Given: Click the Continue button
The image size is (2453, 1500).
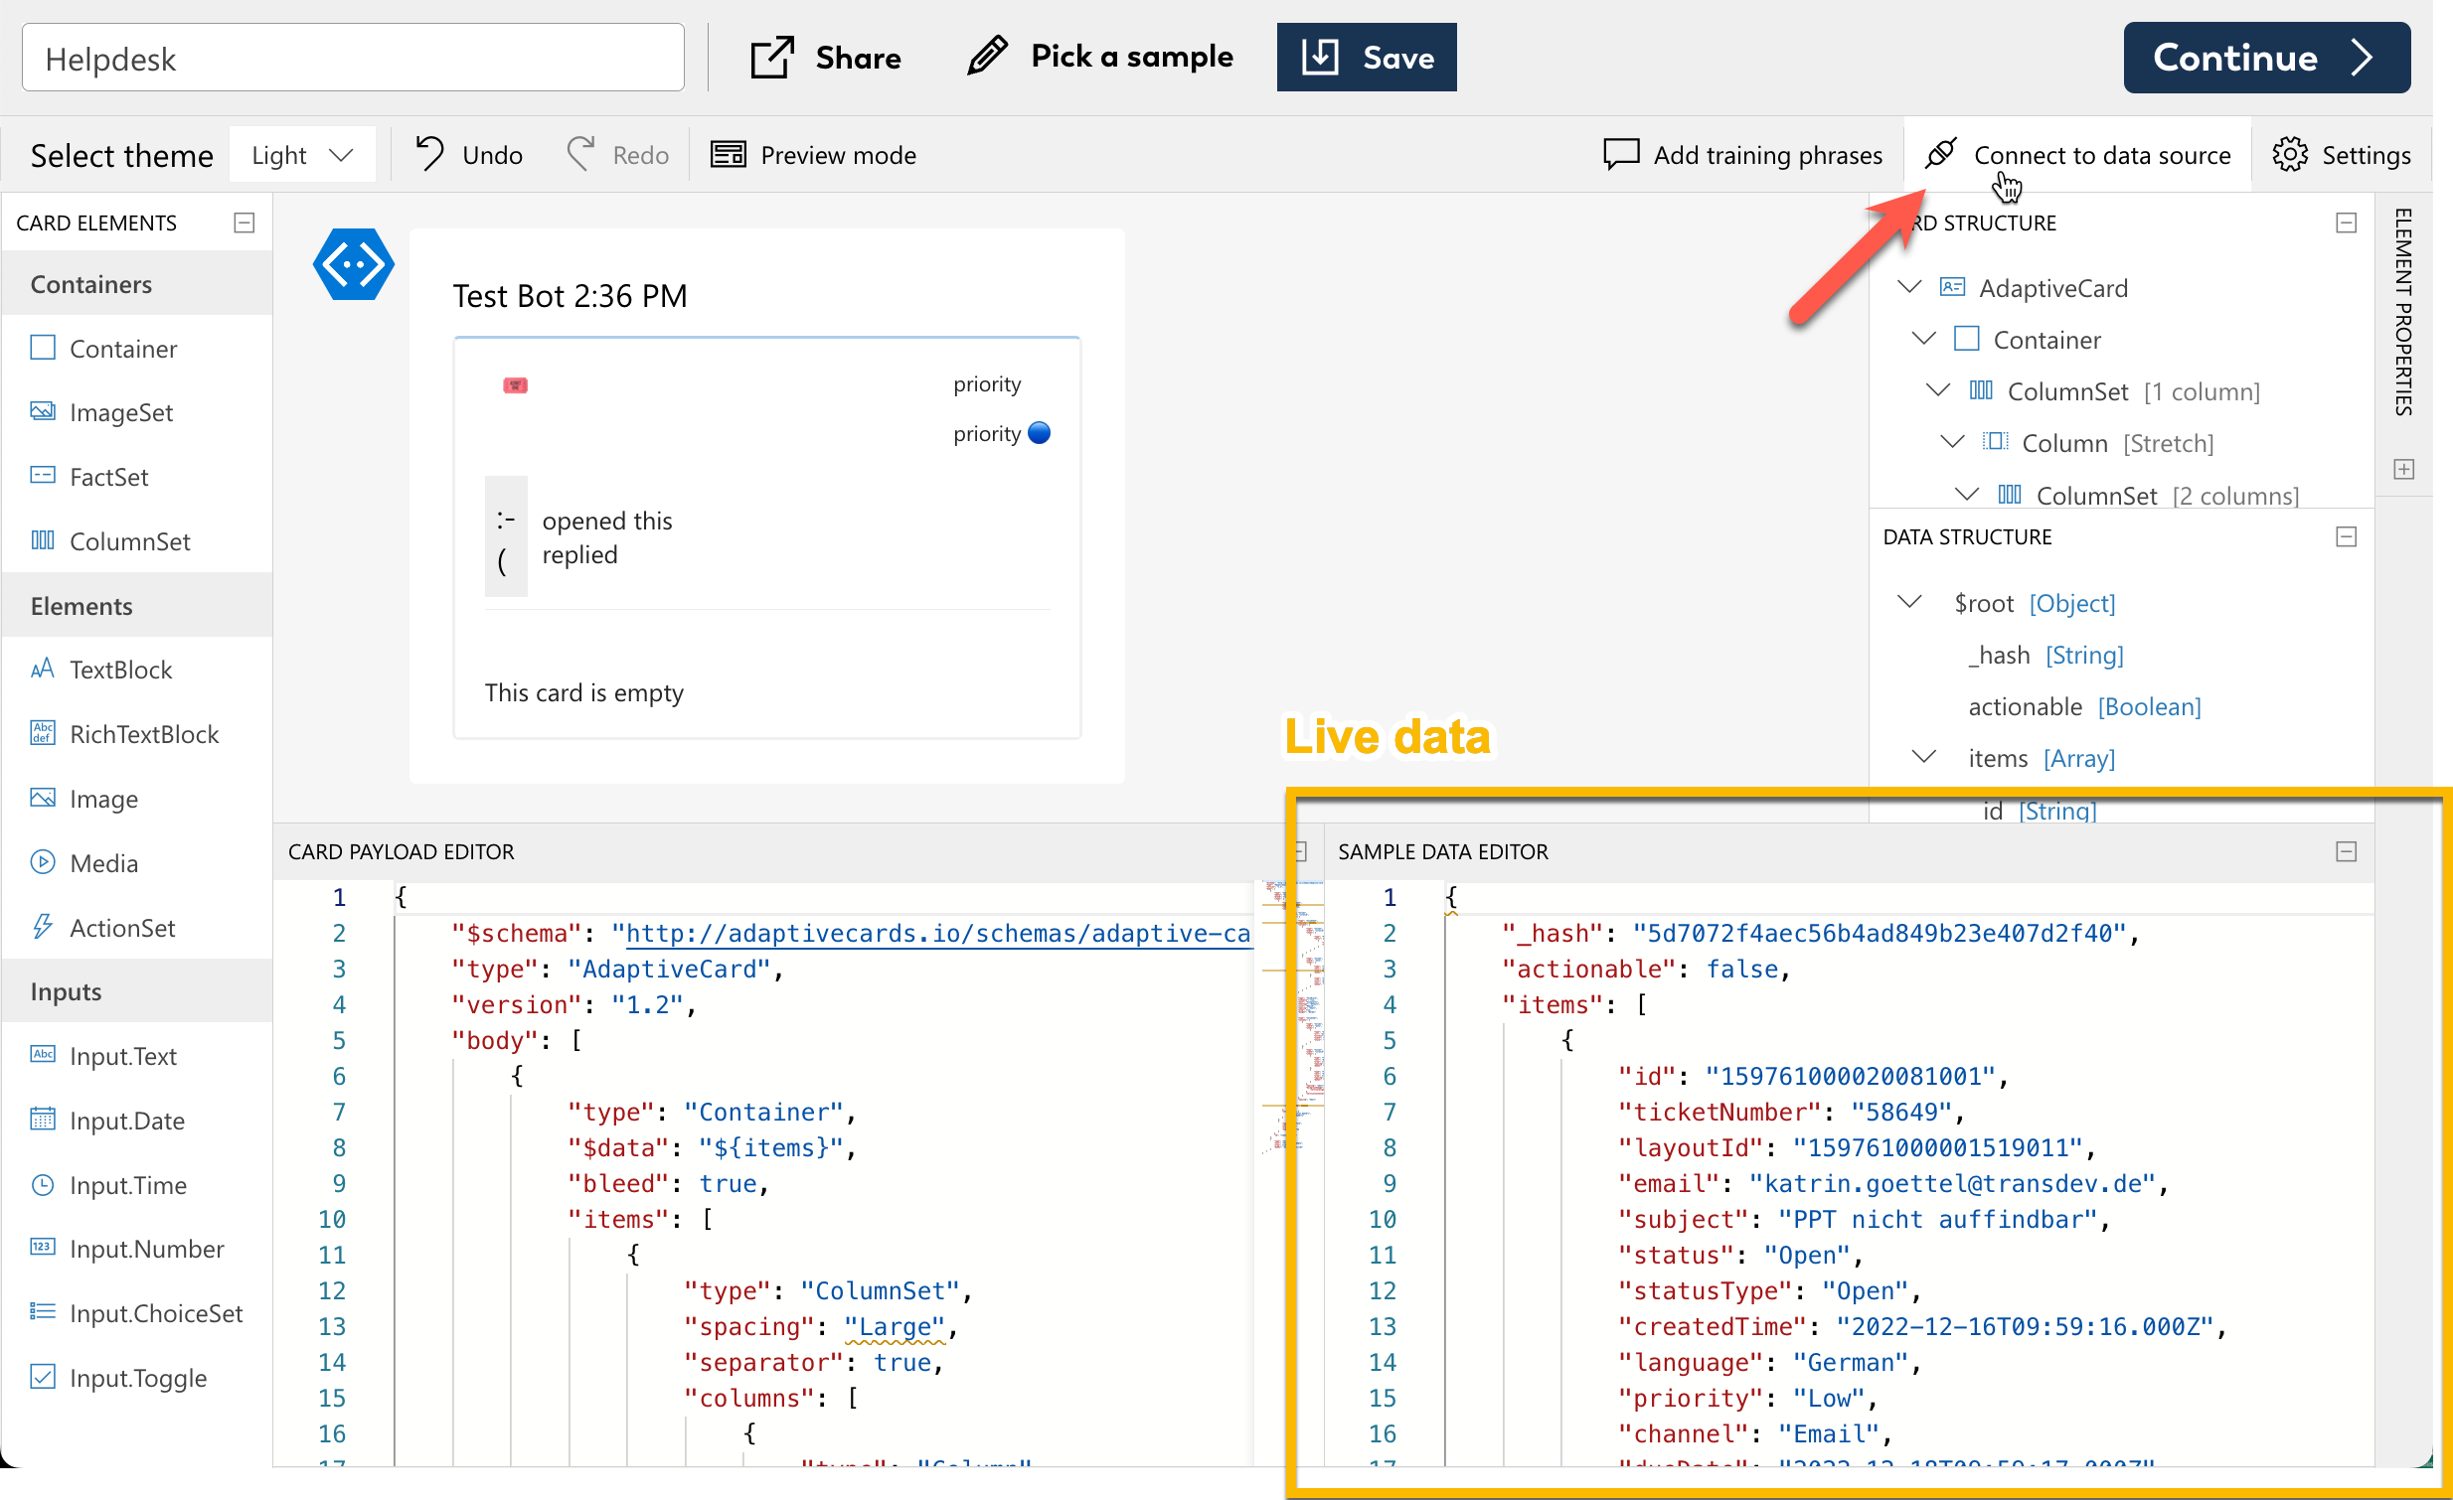Looking at the screenshot, I should coord(2267,58).
